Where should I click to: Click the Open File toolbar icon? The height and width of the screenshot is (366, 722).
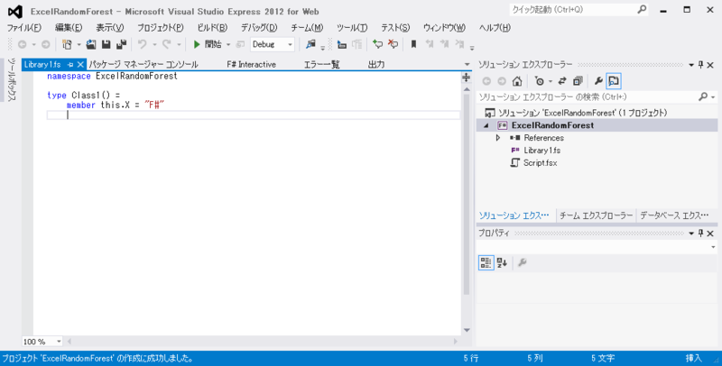(x=91, y=44)
